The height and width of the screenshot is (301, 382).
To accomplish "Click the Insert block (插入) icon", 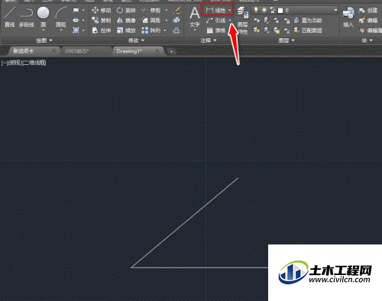I will (x=348, y=17).
